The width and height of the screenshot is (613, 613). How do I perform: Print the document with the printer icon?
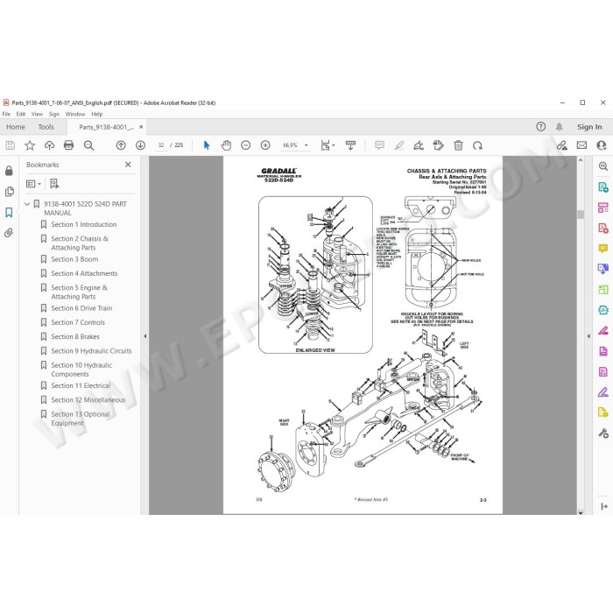[68, 145]
